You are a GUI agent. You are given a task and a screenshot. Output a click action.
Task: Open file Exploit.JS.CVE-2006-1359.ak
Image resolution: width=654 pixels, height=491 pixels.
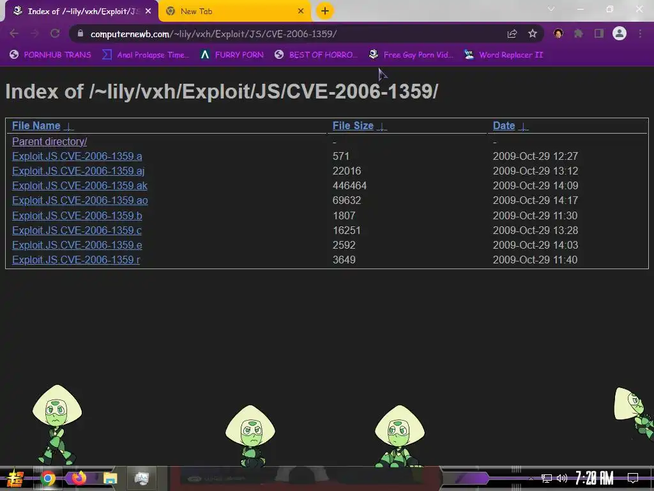click(x=80, y=185)
